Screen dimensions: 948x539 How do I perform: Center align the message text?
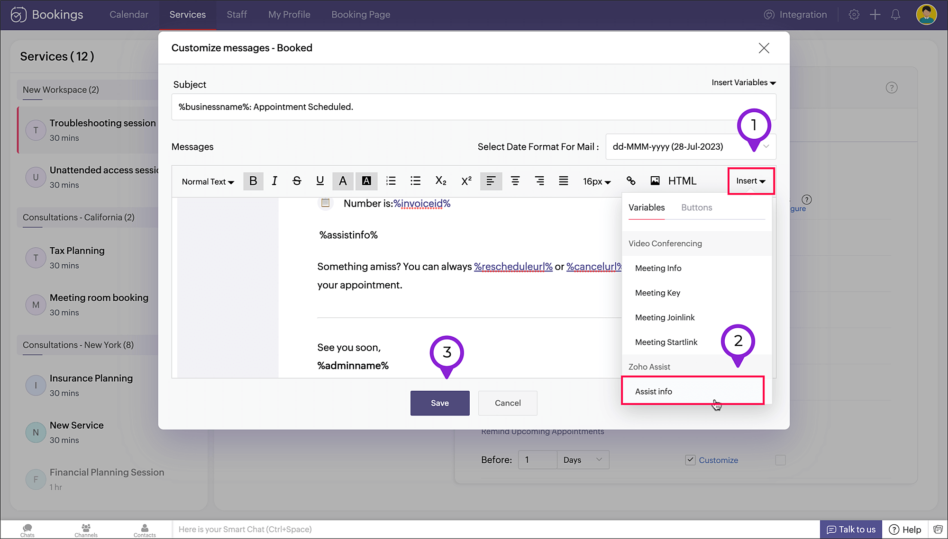coord(515,181)
